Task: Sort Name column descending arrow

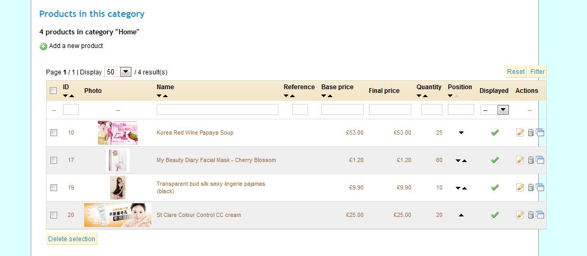Action: click(159, 96)
